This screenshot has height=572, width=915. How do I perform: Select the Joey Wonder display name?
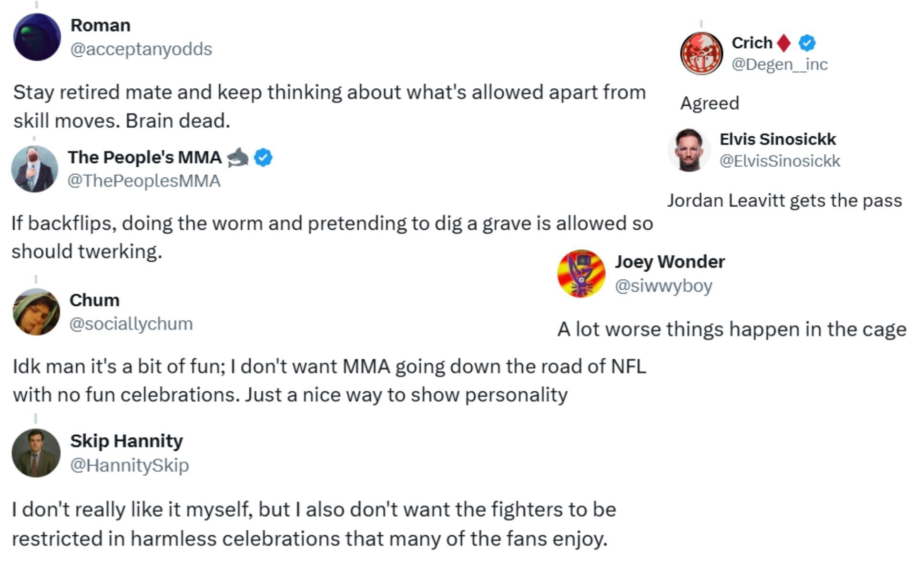click(670, 262)
